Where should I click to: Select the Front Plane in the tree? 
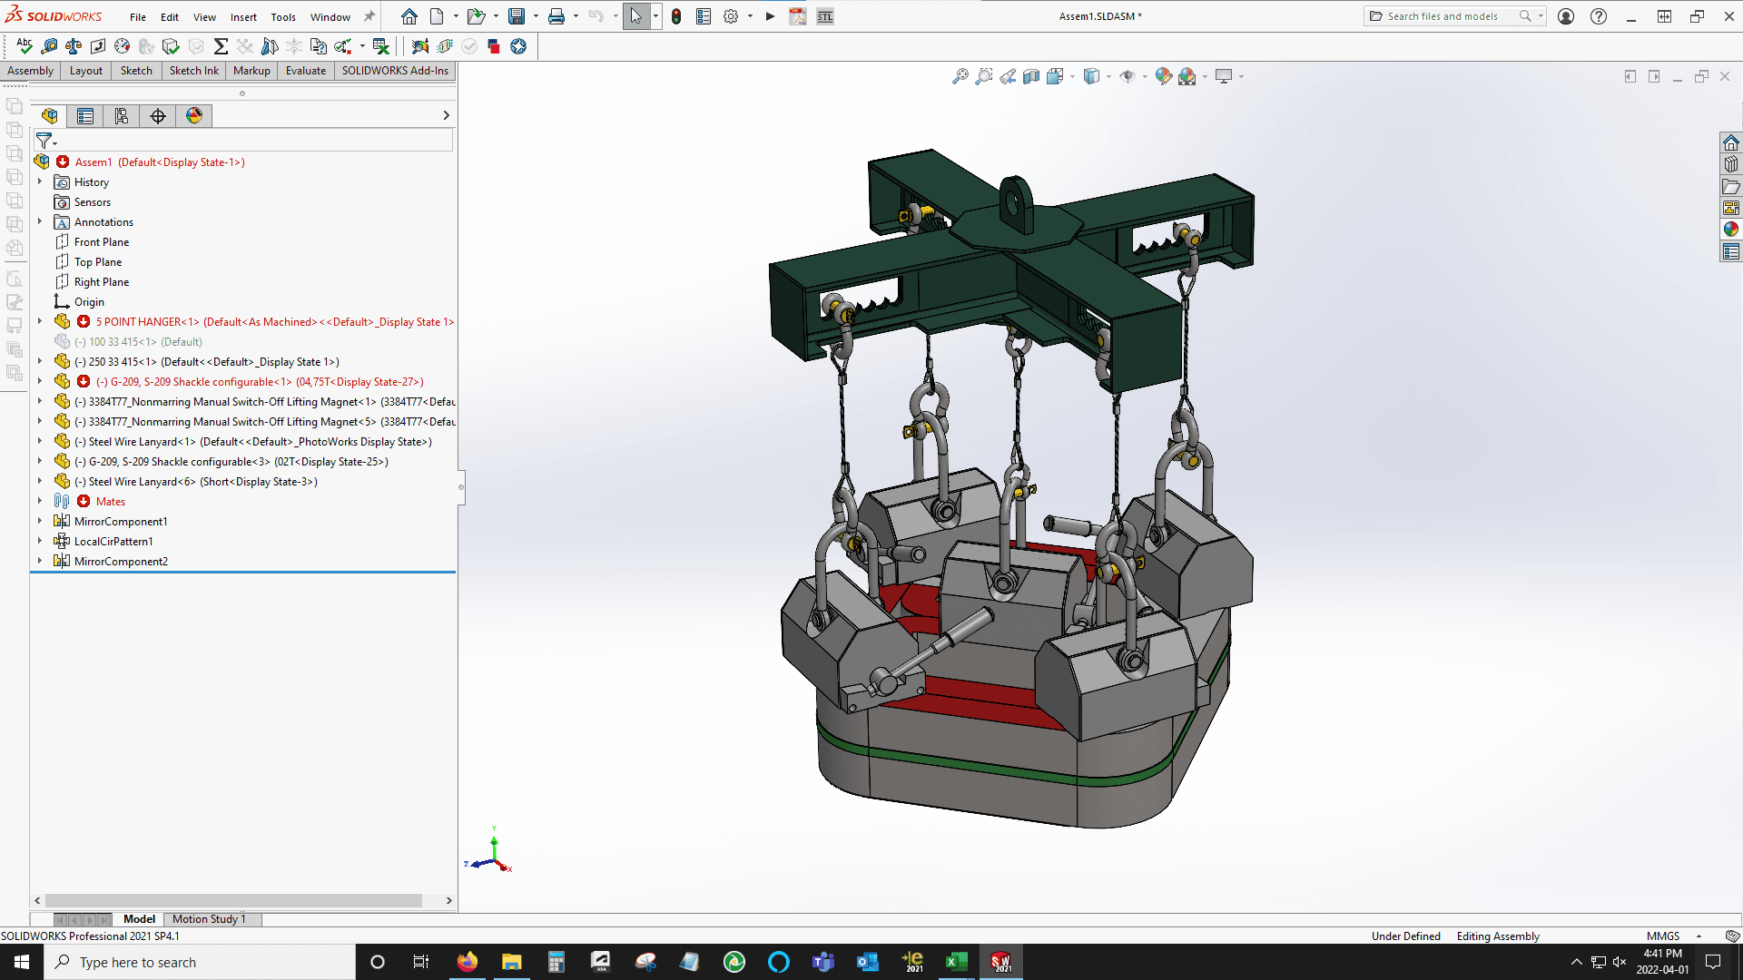coord(101,241)
